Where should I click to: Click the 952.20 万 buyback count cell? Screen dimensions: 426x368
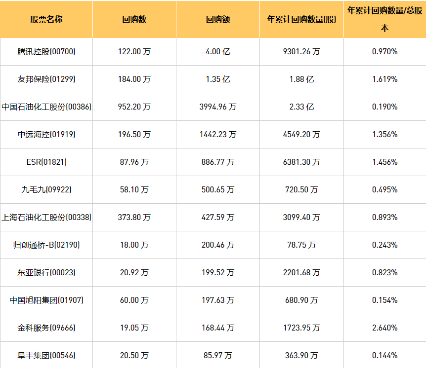tap(134, 107)
